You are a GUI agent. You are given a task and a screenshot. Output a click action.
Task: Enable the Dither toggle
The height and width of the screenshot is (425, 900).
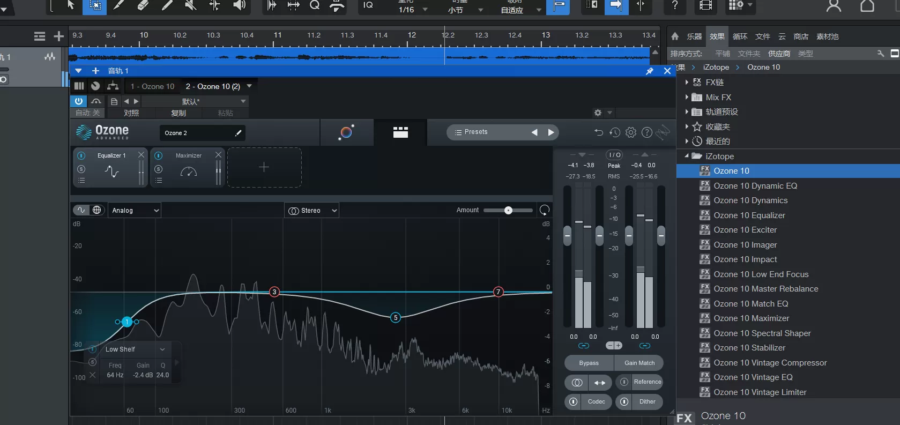pyautogui.click(x=624, y=402)
